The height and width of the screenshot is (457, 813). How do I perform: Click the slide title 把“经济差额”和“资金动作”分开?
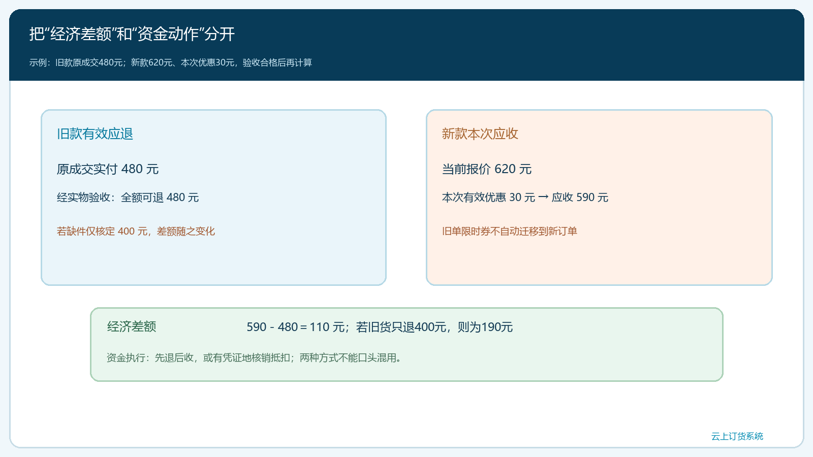(x=132, y=34)
